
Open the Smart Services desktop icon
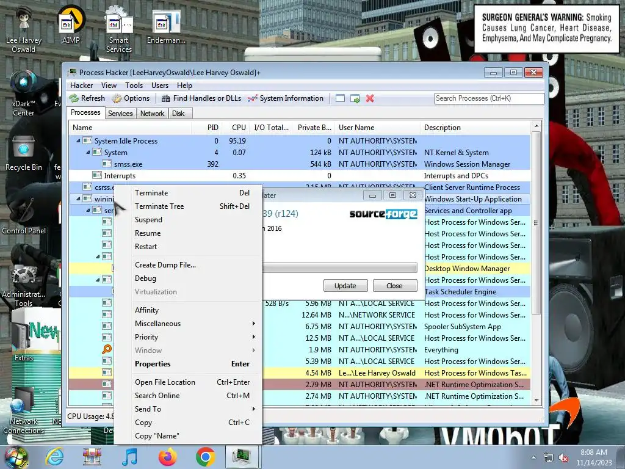tap(119, 29)
